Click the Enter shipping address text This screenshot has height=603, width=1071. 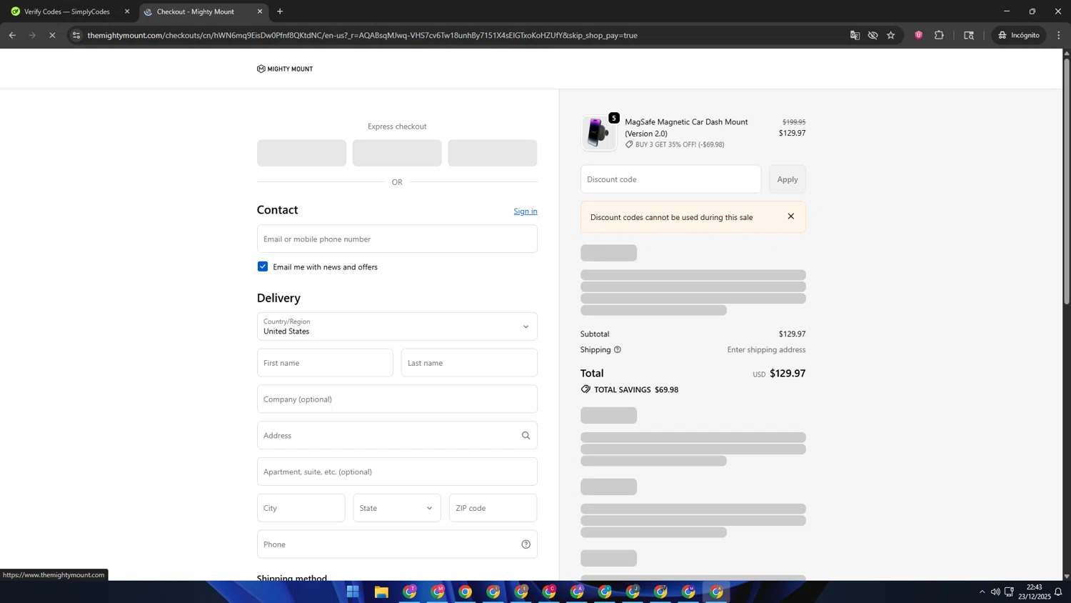[766, 349]
